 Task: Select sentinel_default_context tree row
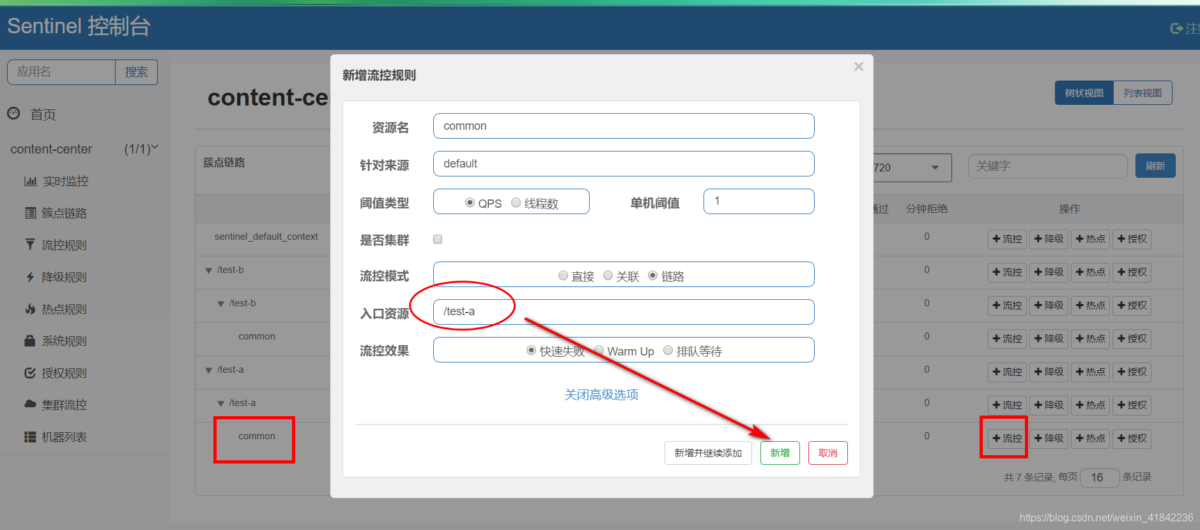click(x=266, y=237)
